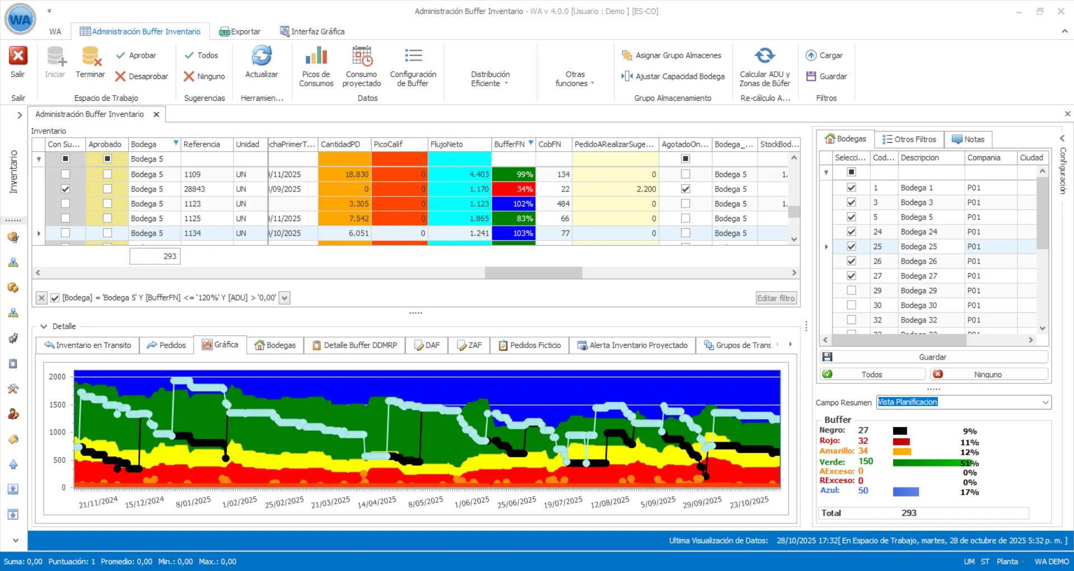Toggle the active filter expression checkbox

(x=55, y=298)
